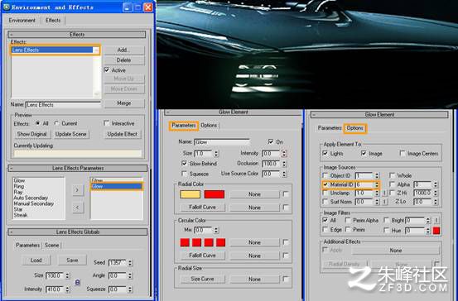Screen dimensions: 458x301
Task: Adjust the Glow Intensity spinner
Action: pyautogui.click(x=284, y=154)
